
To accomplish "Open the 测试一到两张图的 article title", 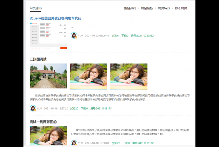I will click(x=43, y=122).
